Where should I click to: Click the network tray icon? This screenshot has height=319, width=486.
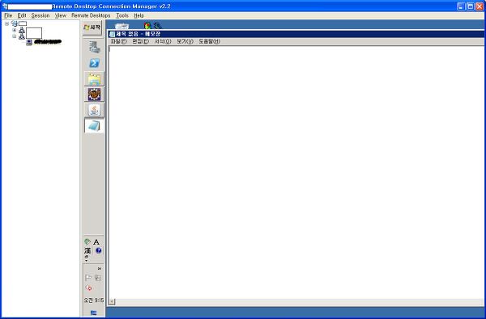click(x=98, y=278)
